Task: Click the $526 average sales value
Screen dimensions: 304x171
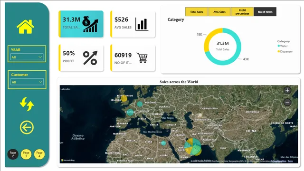Action: coord(122,19)
